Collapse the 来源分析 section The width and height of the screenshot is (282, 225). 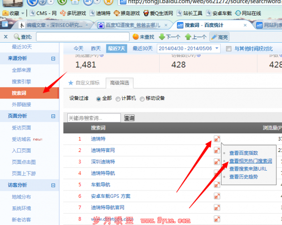point(53,59)
